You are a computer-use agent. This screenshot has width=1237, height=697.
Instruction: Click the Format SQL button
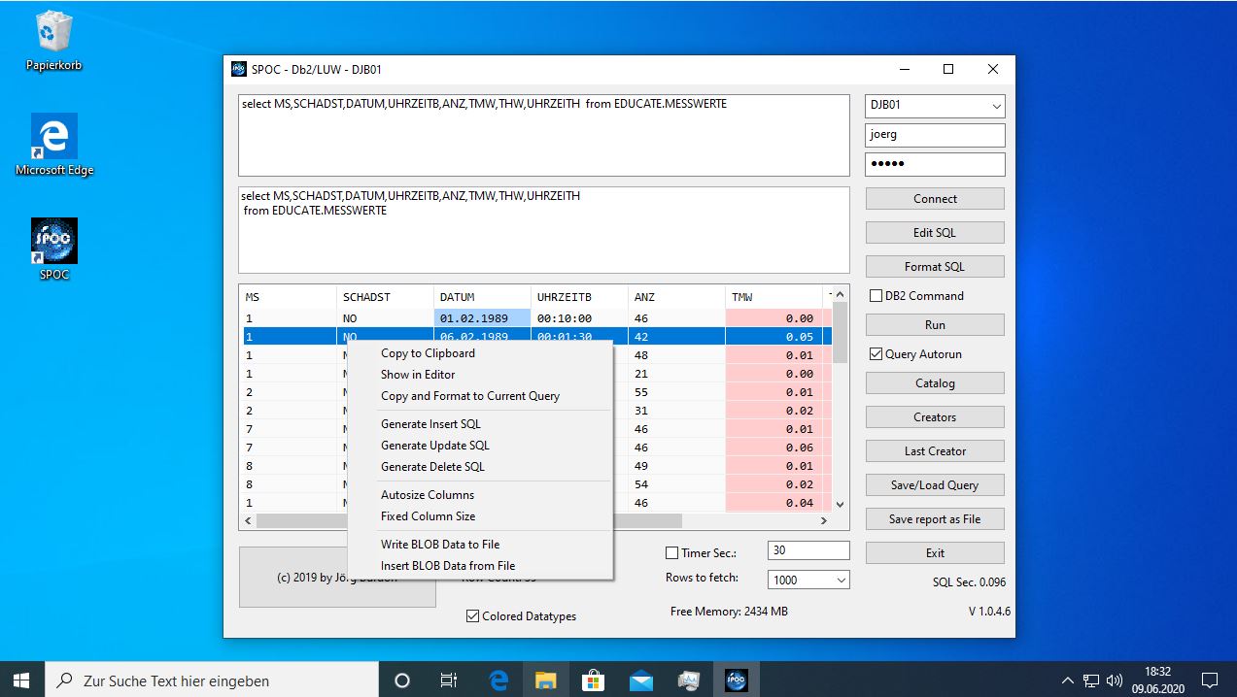click(934, 266)
